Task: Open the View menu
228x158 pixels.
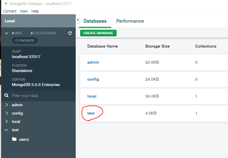Action: [x=24, y=11]
